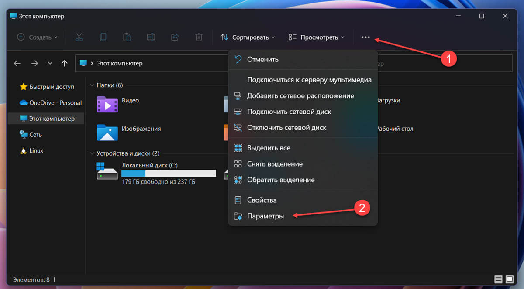Screen dimensions: 524x289
Task: Select OneDrive - Personal in the sidebar
Action: 46,103
